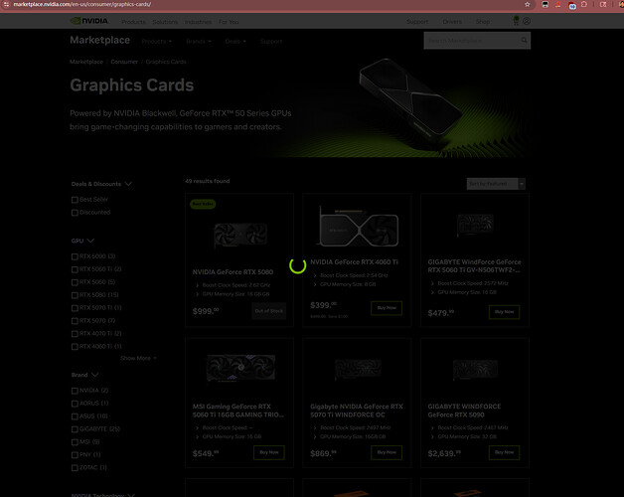Open the Deals dropdown menu
Viewport: 624px width, 497px height.
[x=235, y=42]
